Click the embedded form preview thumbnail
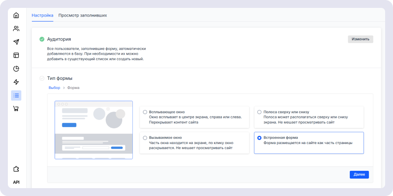 coord(94,130)
